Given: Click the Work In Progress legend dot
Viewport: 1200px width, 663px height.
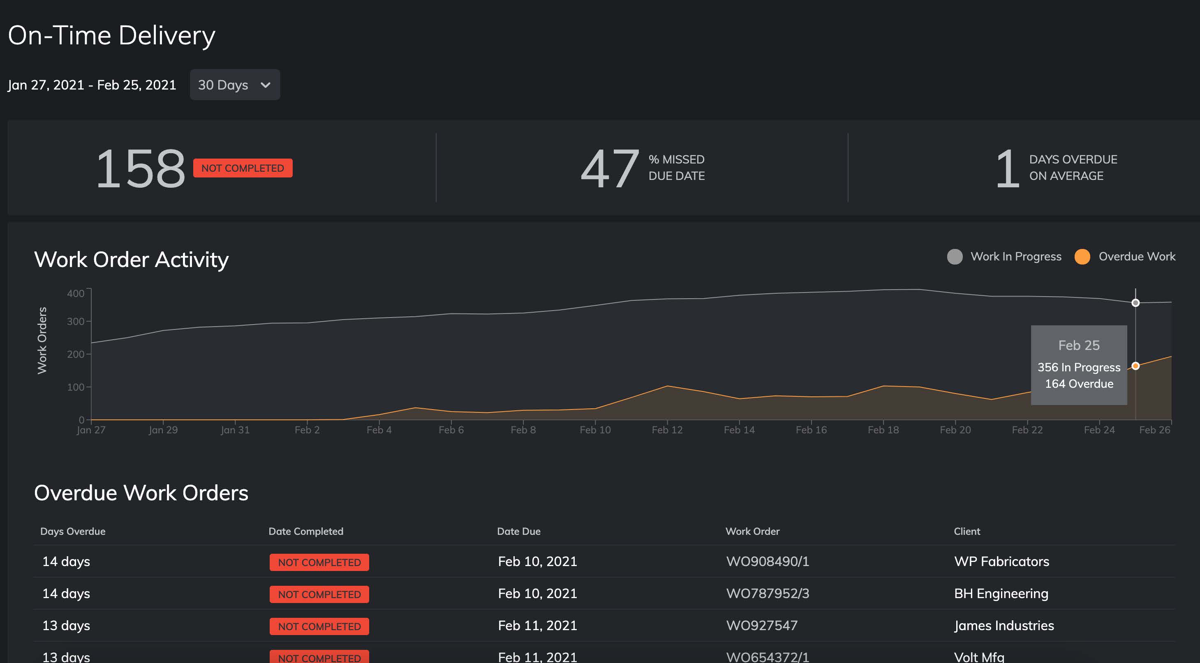Looking at the screenshot, I should point(956,257).
